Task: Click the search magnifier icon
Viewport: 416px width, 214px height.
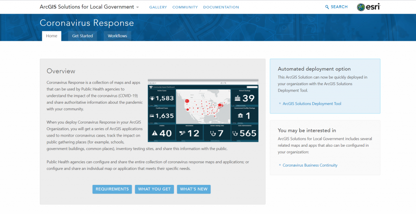Action: (327, 7)
